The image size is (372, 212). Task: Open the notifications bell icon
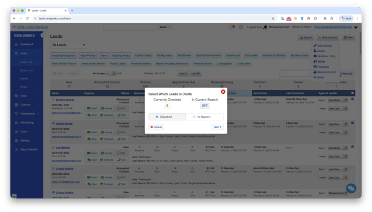click(232, 27)
